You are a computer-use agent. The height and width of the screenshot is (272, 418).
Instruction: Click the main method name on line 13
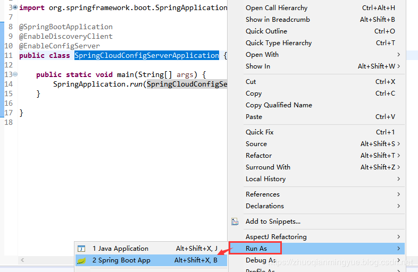coord(126,74)
